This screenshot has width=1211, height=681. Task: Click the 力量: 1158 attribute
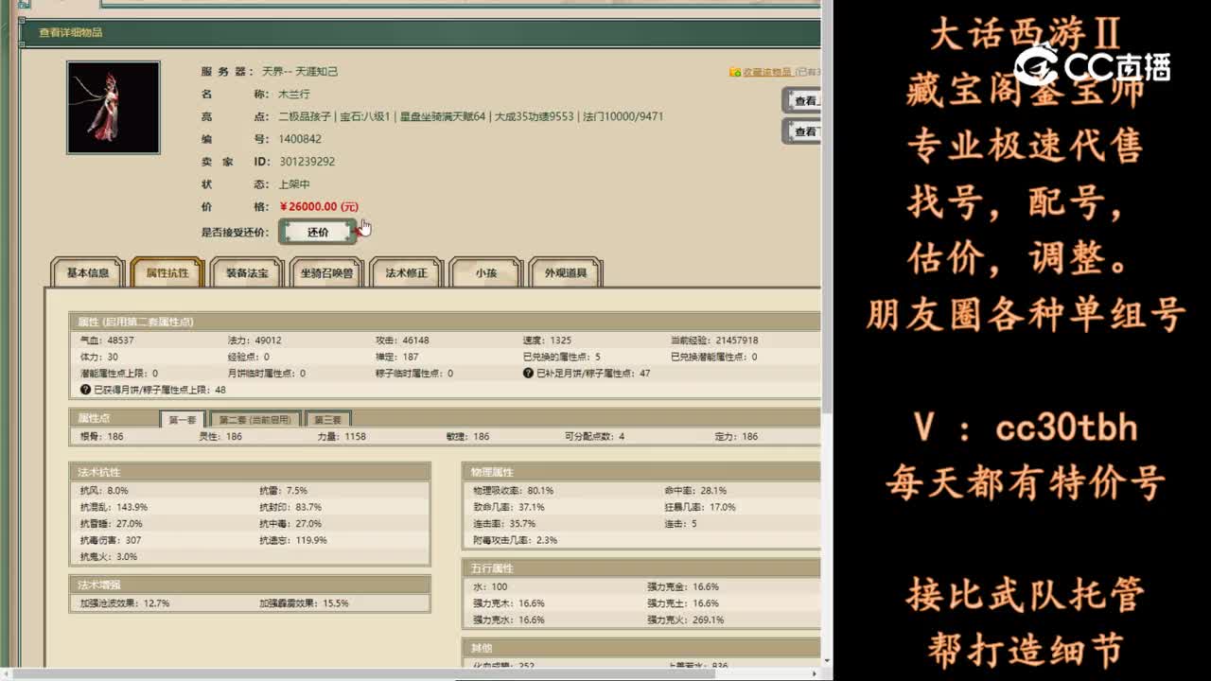342,437
